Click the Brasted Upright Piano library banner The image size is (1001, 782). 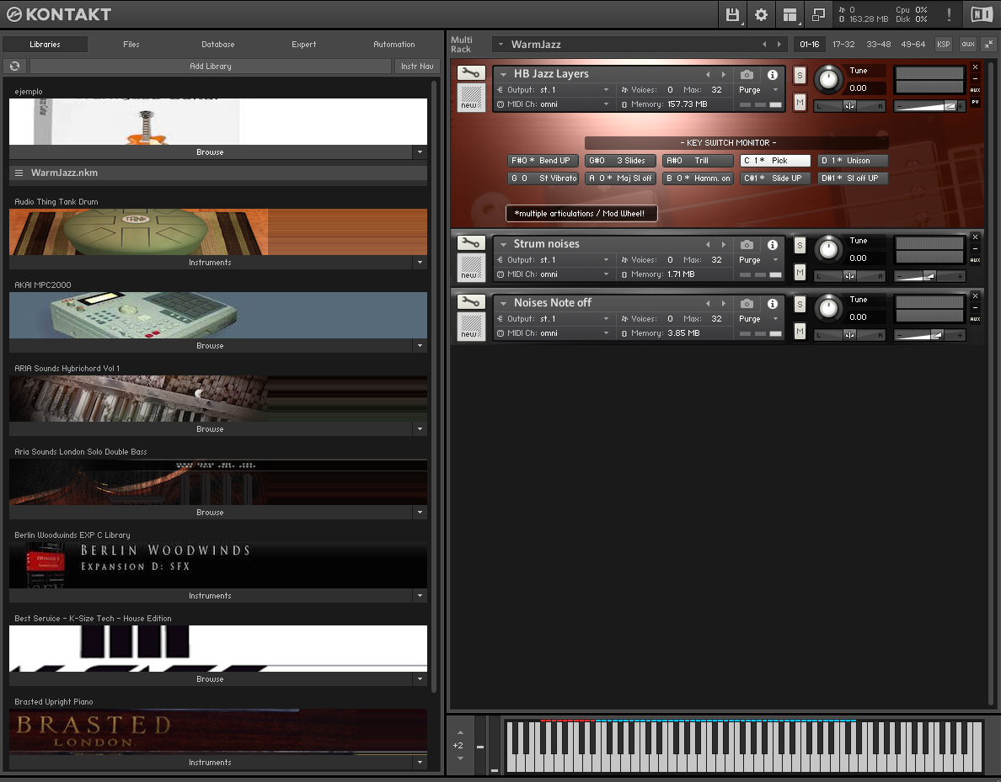tap(218, 731)
